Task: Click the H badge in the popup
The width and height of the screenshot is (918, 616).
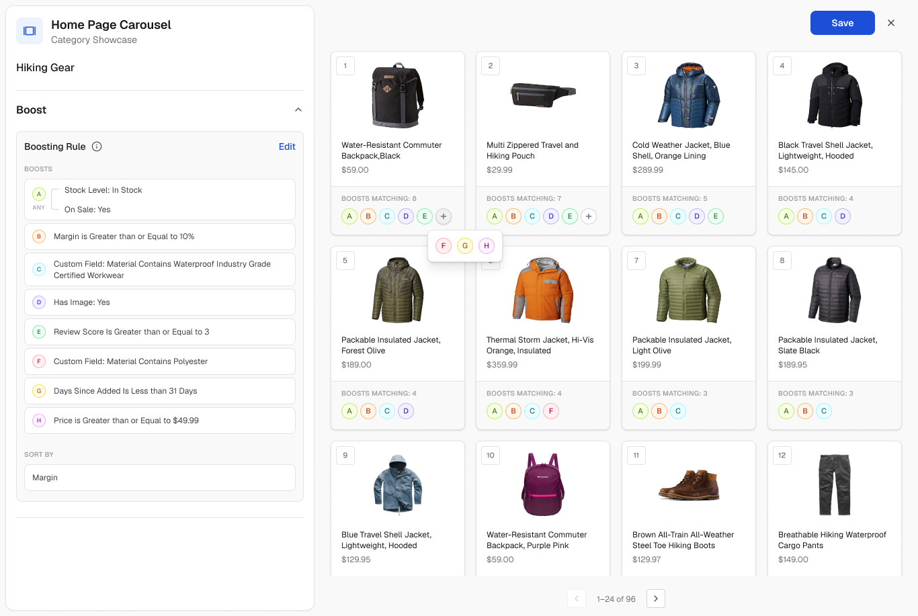Action: coord(487,246)
